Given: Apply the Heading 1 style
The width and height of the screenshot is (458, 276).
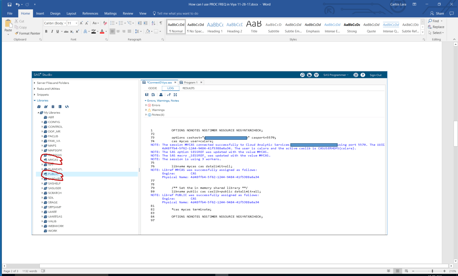Looking at the screenshot, I should [215, 27].
